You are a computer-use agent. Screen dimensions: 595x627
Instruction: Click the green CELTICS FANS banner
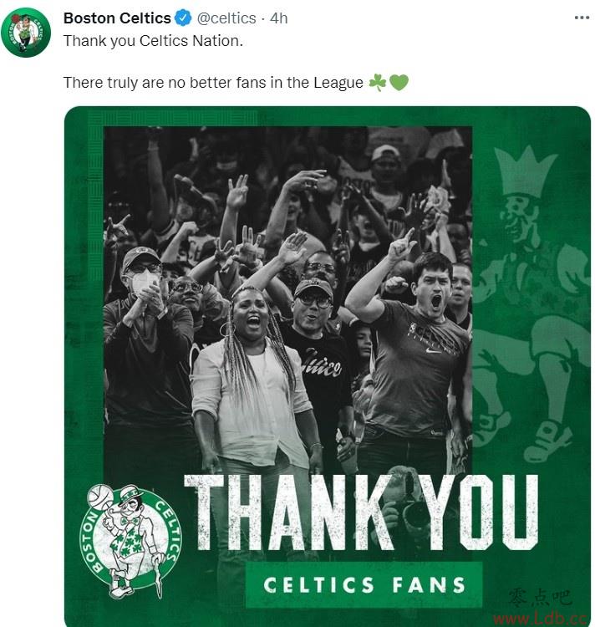[364, 584]
